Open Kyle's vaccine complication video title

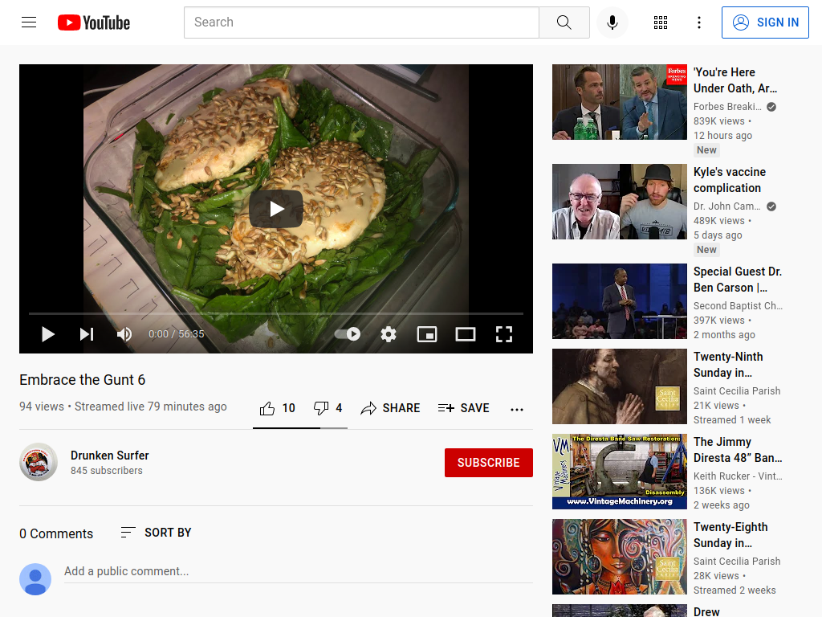click(729, 180)
